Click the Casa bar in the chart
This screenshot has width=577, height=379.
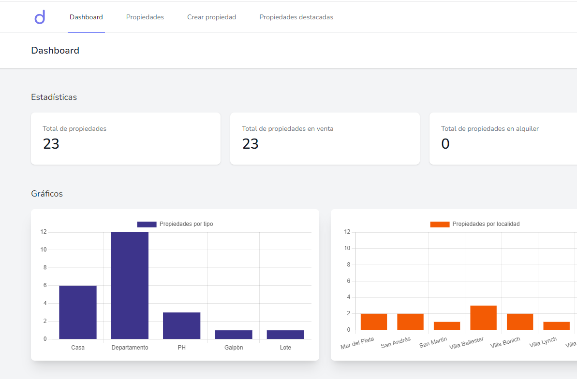pyautogui.click(x=78, y=312)
